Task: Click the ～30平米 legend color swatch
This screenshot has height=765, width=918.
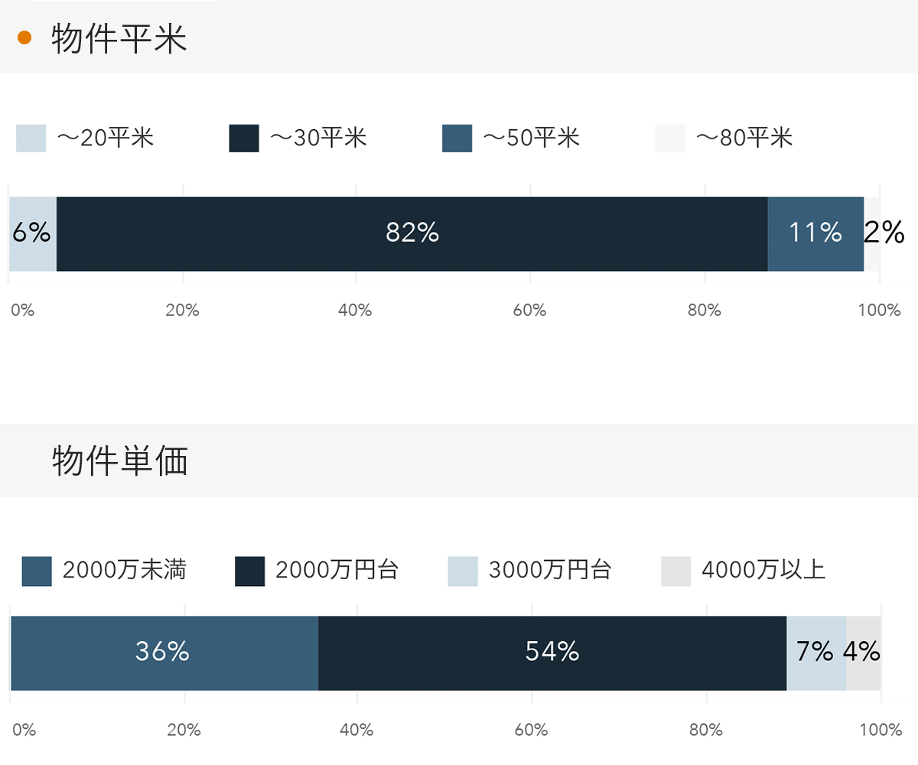Action: pos(244,138)
